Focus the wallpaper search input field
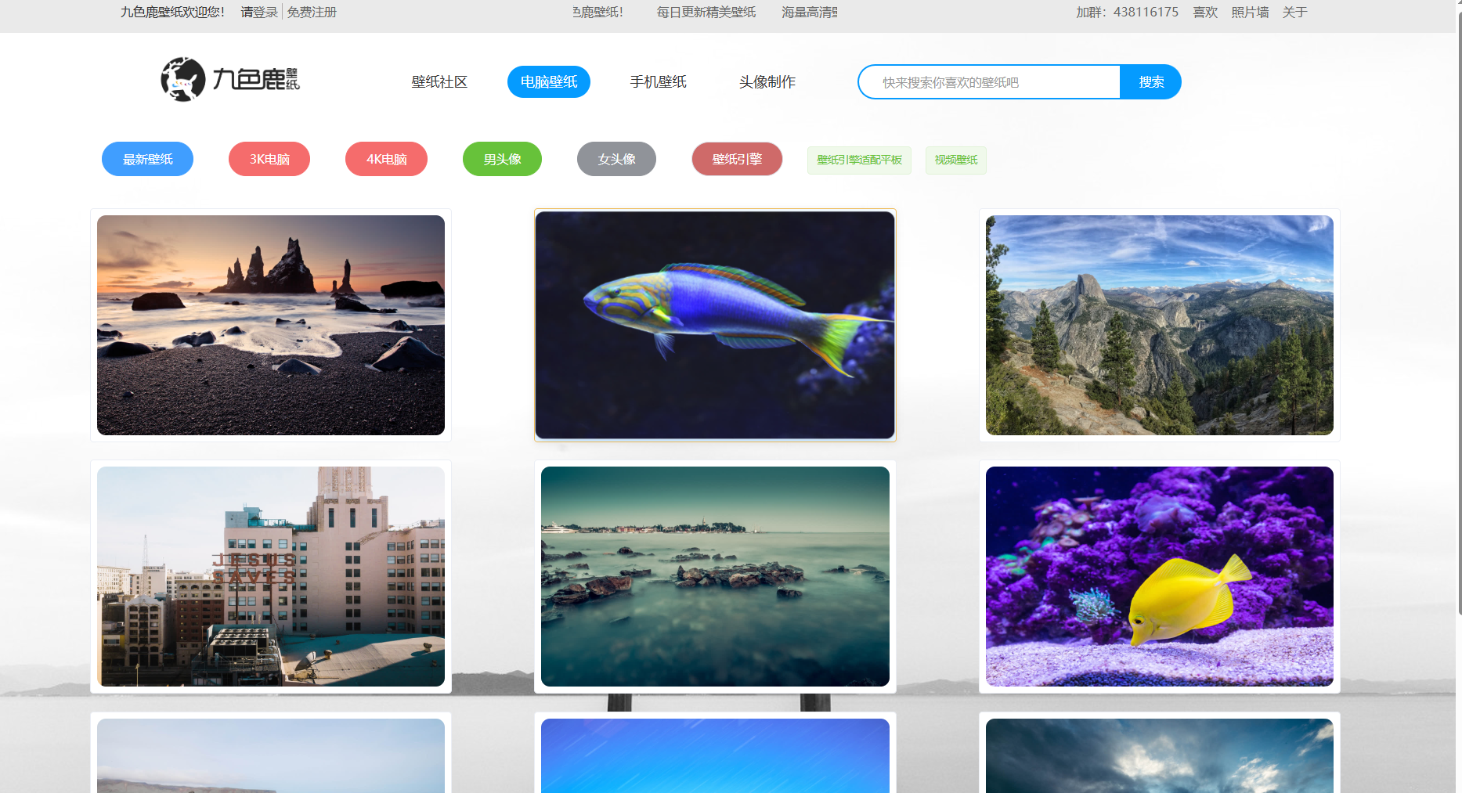 tap(989, 82)
